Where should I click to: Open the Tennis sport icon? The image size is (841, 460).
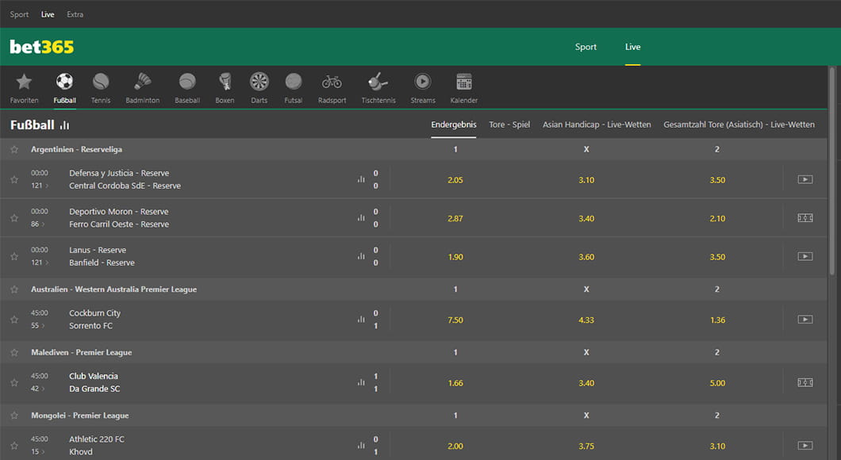click(x=101, y=82)
